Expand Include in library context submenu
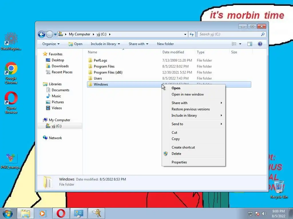The width and height of the screenshot is (293, 219). point(194,115)
